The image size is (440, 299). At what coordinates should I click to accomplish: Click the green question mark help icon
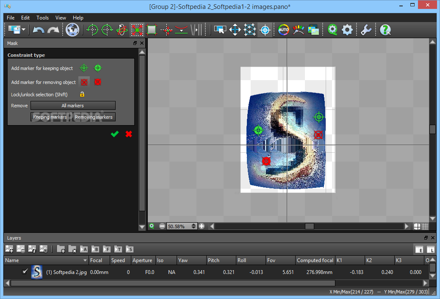385,30
